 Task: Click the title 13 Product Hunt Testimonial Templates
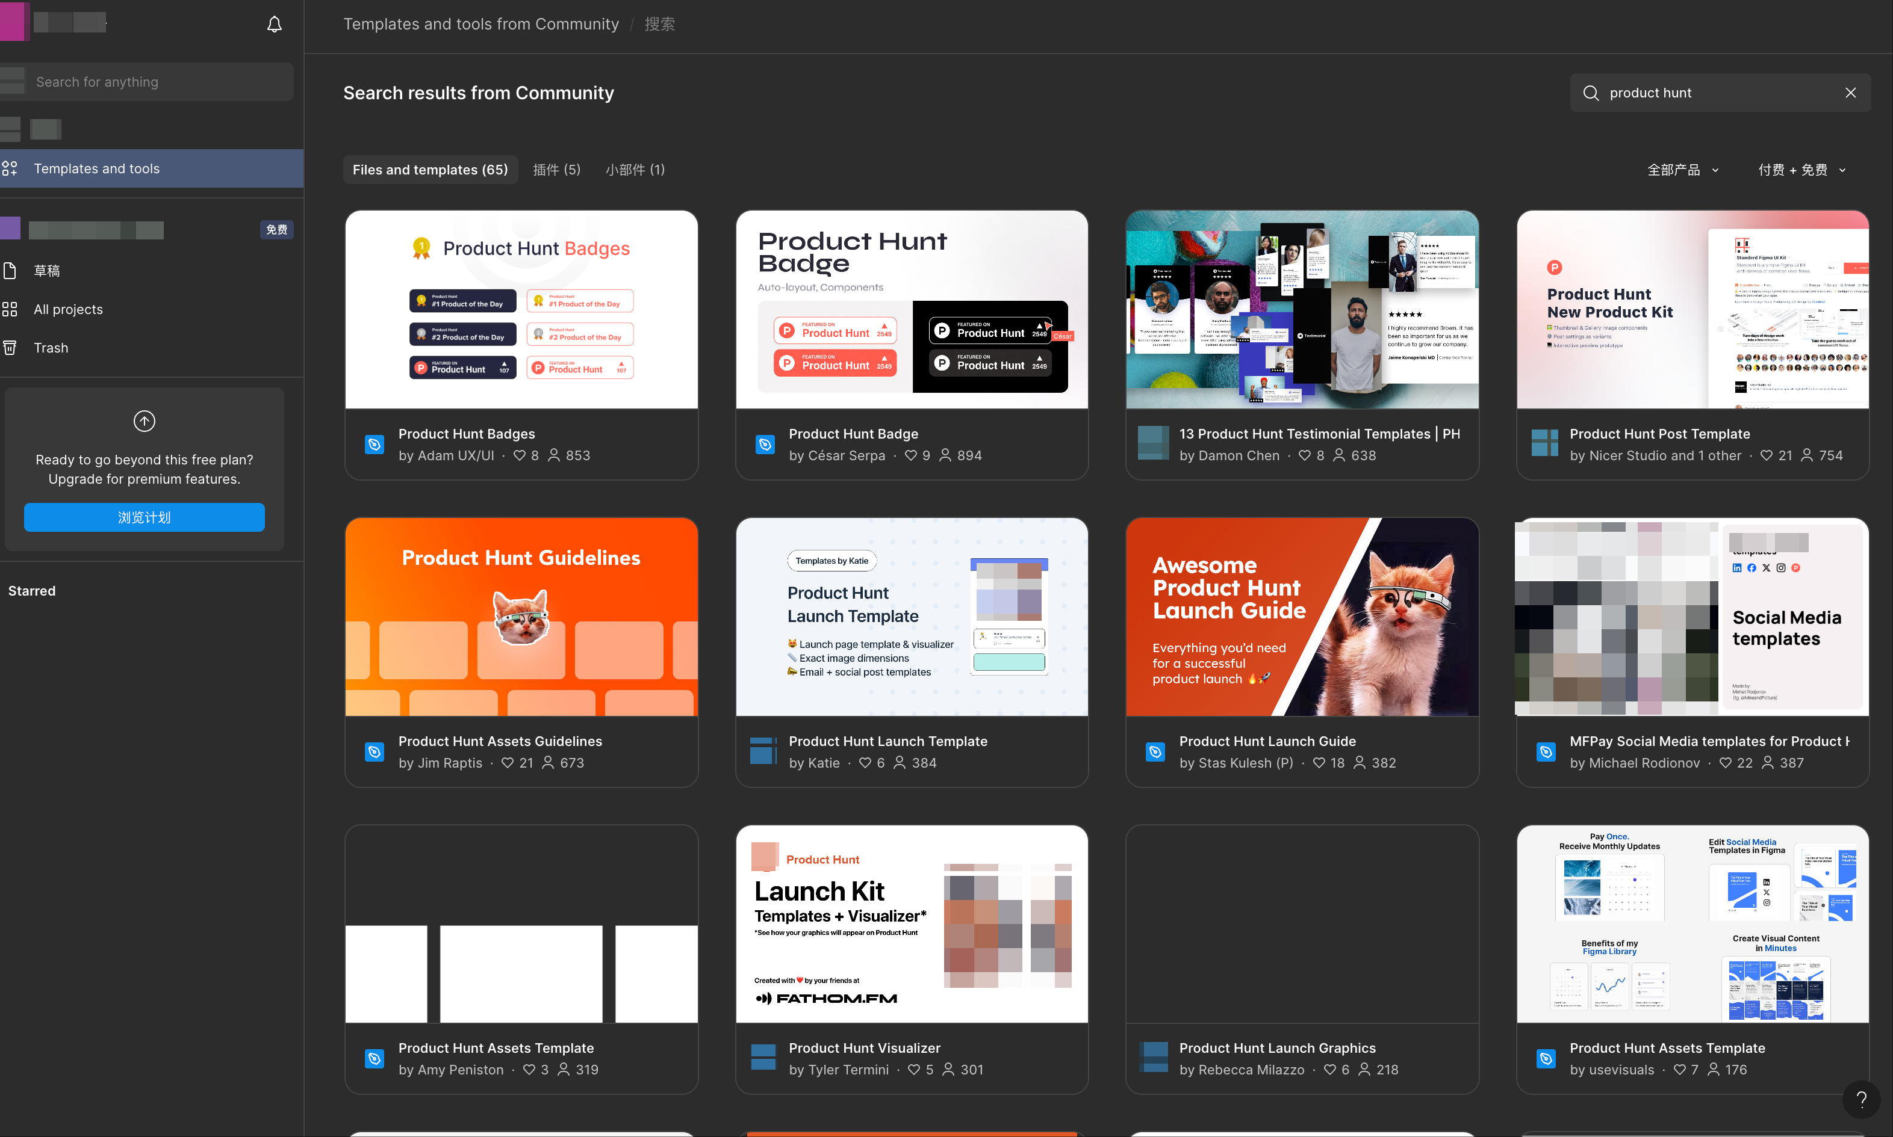tap(1319, 434)
